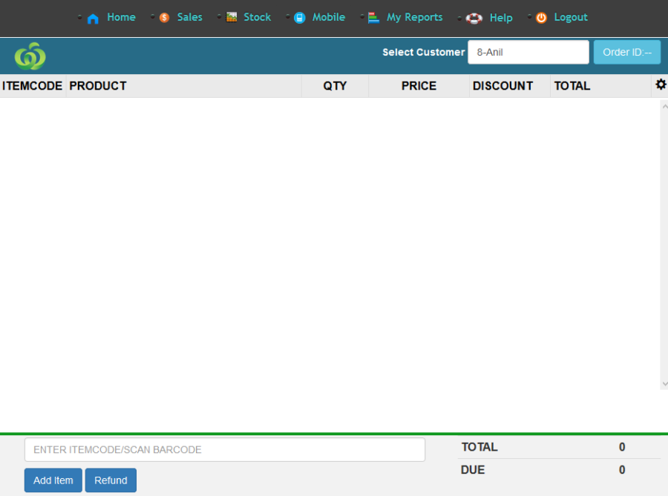
Task: Click the Logout text link
Action: (x=570, y=17)
